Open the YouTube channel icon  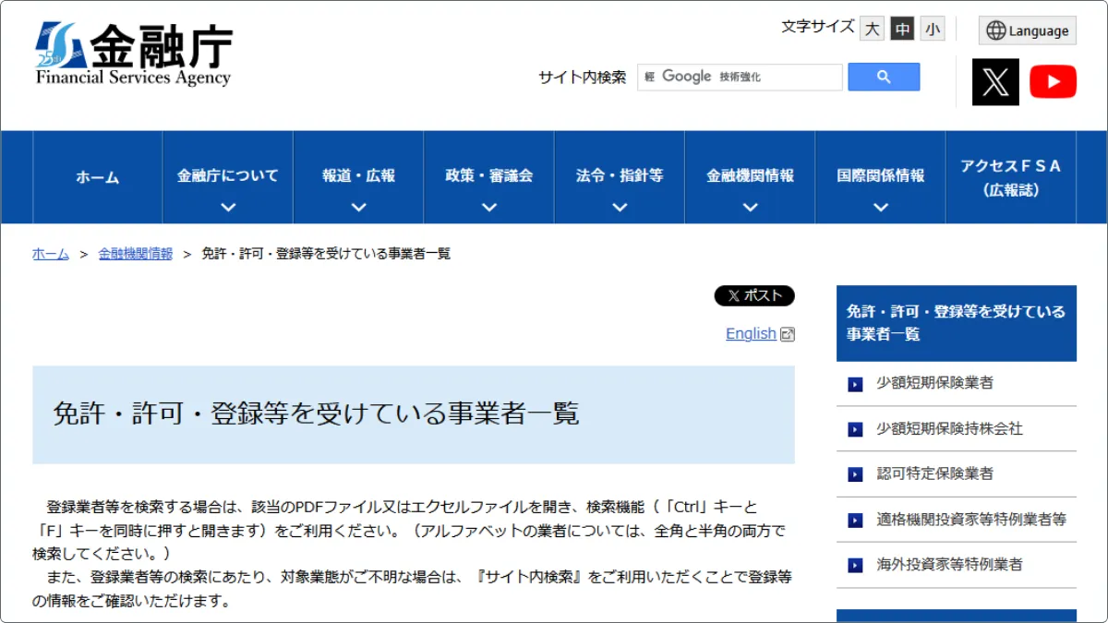tap(1053, 81)
